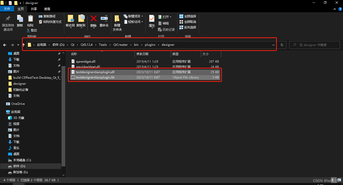
Task: Refresh the designer folder view
Action: [282, 45]
